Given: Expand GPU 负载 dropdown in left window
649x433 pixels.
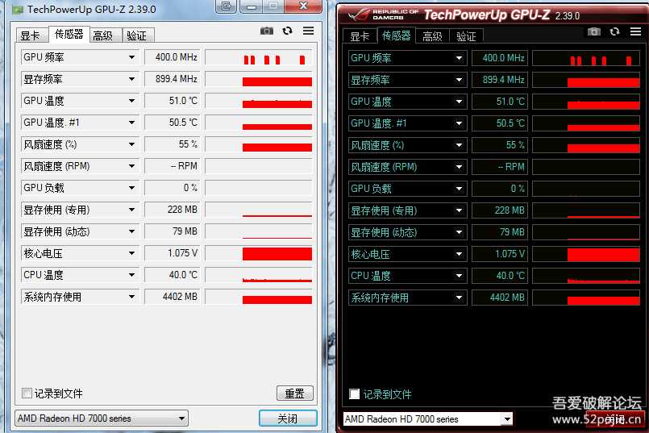Looking at the screenshot, I should click(x=131, y=188).
